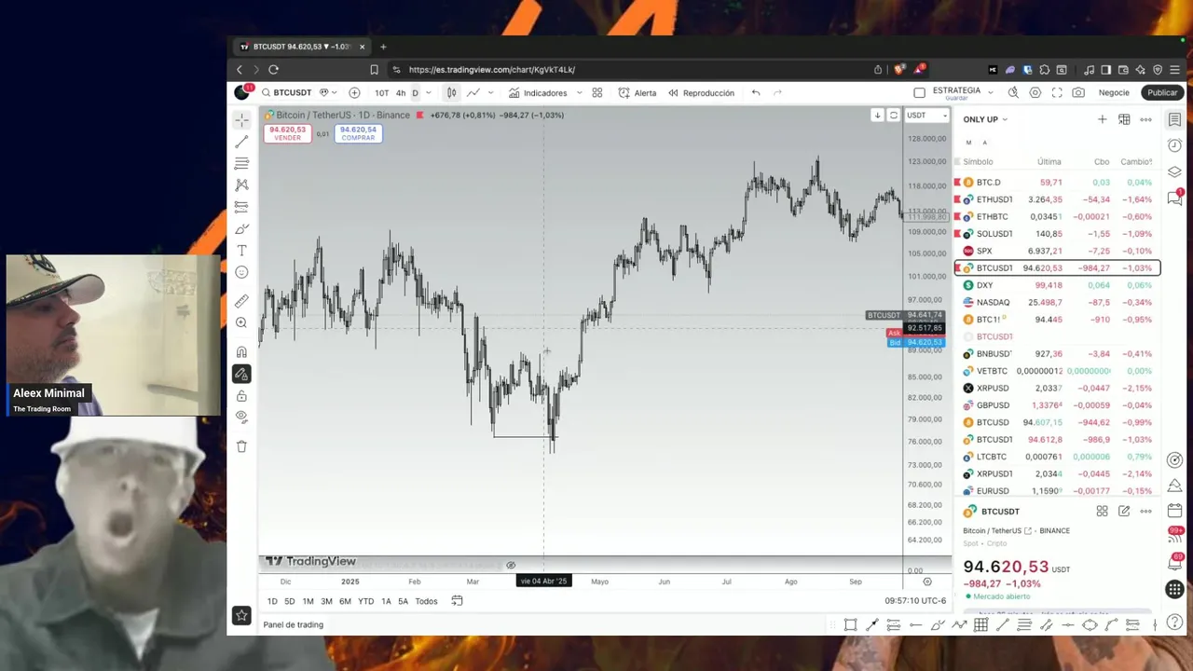
Task: Click the Negocie button
Action: point(1114,92)
